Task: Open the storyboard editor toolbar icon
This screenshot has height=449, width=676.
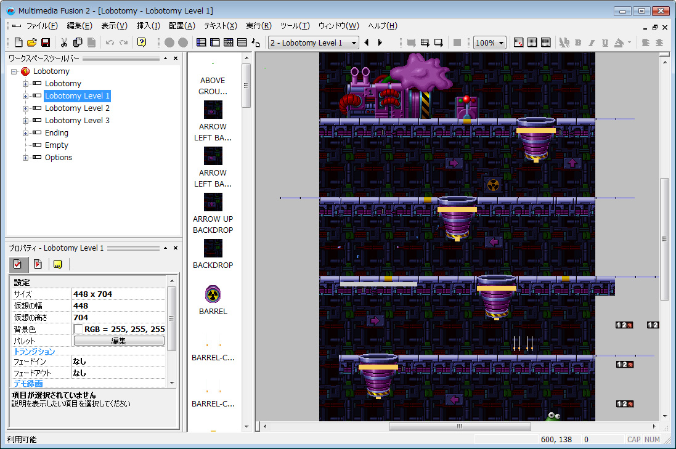Action: [x=201, y=42]
